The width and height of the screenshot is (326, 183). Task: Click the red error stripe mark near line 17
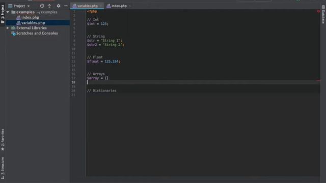318,80
